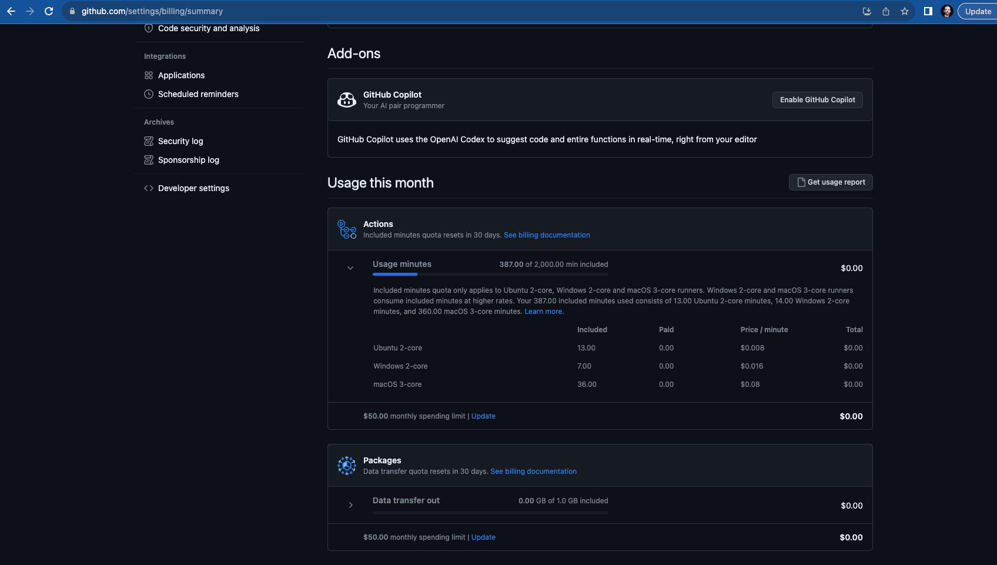997x565 pixels.
Task: Click the Usage minutes progress bar
Action: click(x=490, y=274)
